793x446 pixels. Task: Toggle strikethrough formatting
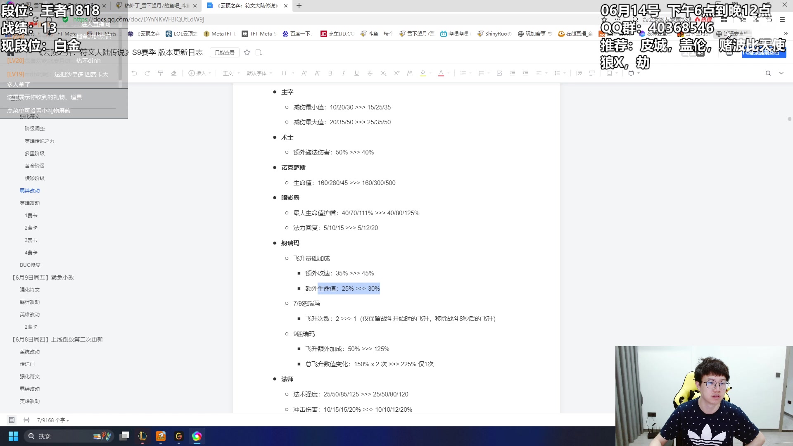pyautogui.click(x=370, y=73)
